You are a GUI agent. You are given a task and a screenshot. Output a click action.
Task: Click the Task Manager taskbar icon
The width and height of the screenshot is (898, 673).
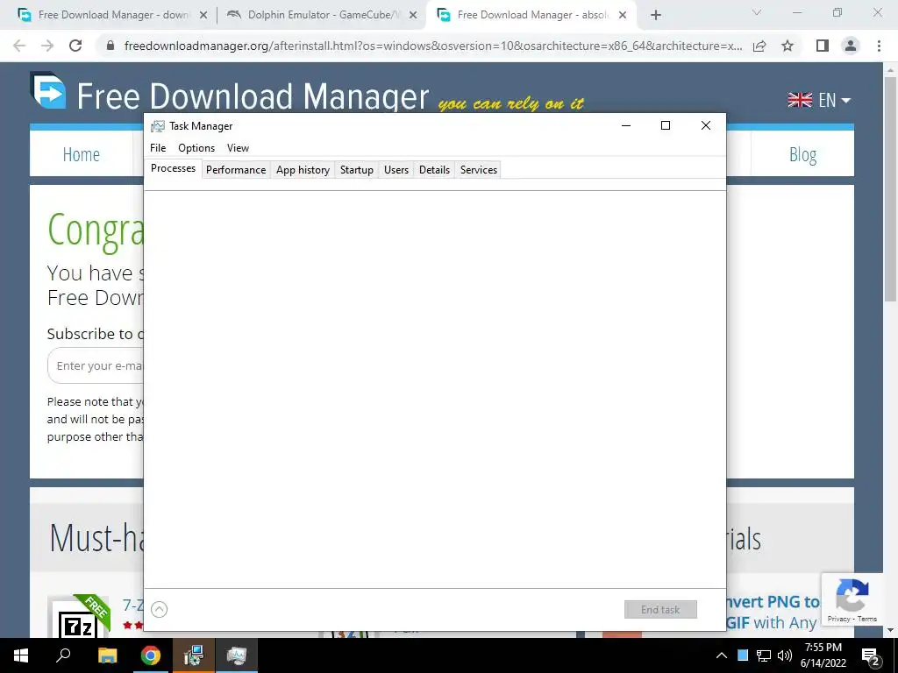[x=237, y=655]
